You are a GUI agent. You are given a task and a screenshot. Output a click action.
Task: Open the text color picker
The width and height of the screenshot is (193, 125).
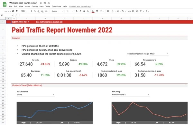(88, 11)
